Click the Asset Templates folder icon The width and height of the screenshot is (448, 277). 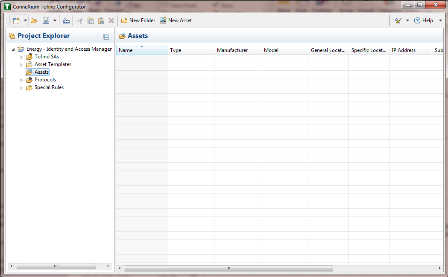29,64
